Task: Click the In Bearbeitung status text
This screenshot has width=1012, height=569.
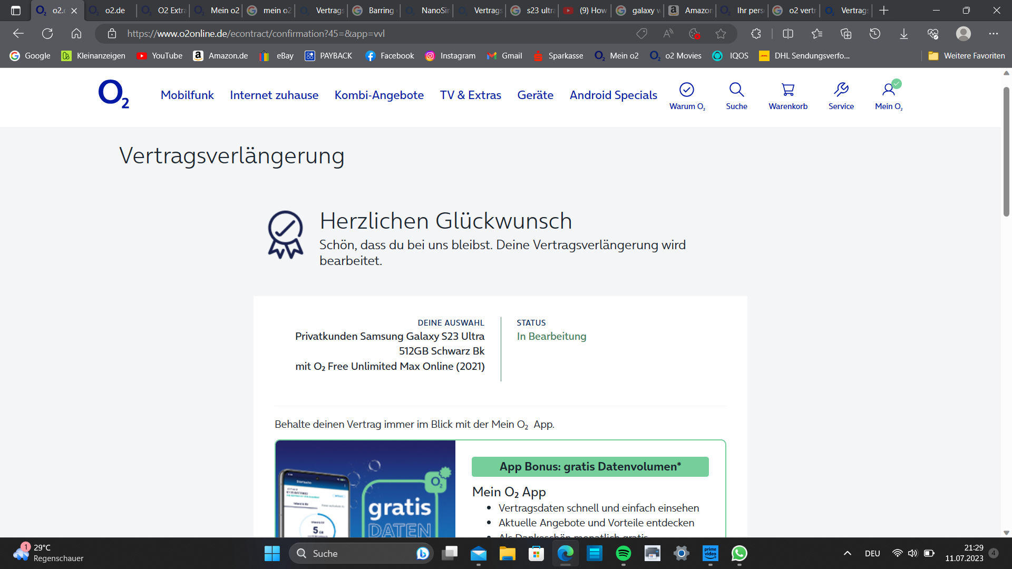Action: (x=551, y=336)
